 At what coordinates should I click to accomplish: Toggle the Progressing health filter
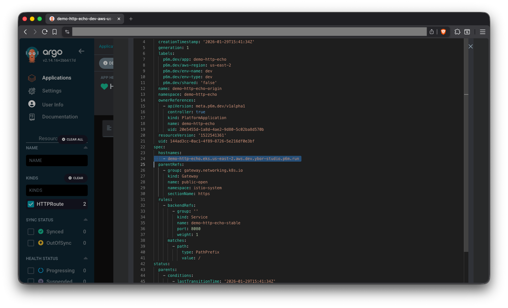pyautogui.click(x=31, y=271)
